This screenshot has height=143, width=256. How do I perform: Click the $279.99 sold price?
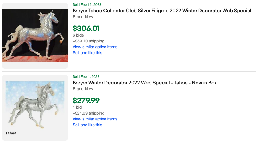[86, 101]
